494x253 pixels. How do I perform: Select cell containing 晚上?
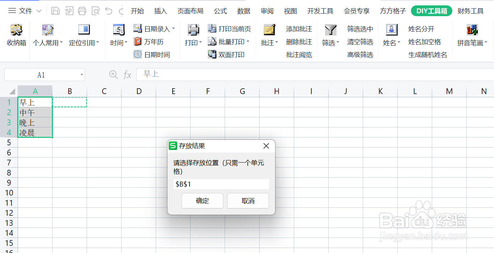point(35,122)
